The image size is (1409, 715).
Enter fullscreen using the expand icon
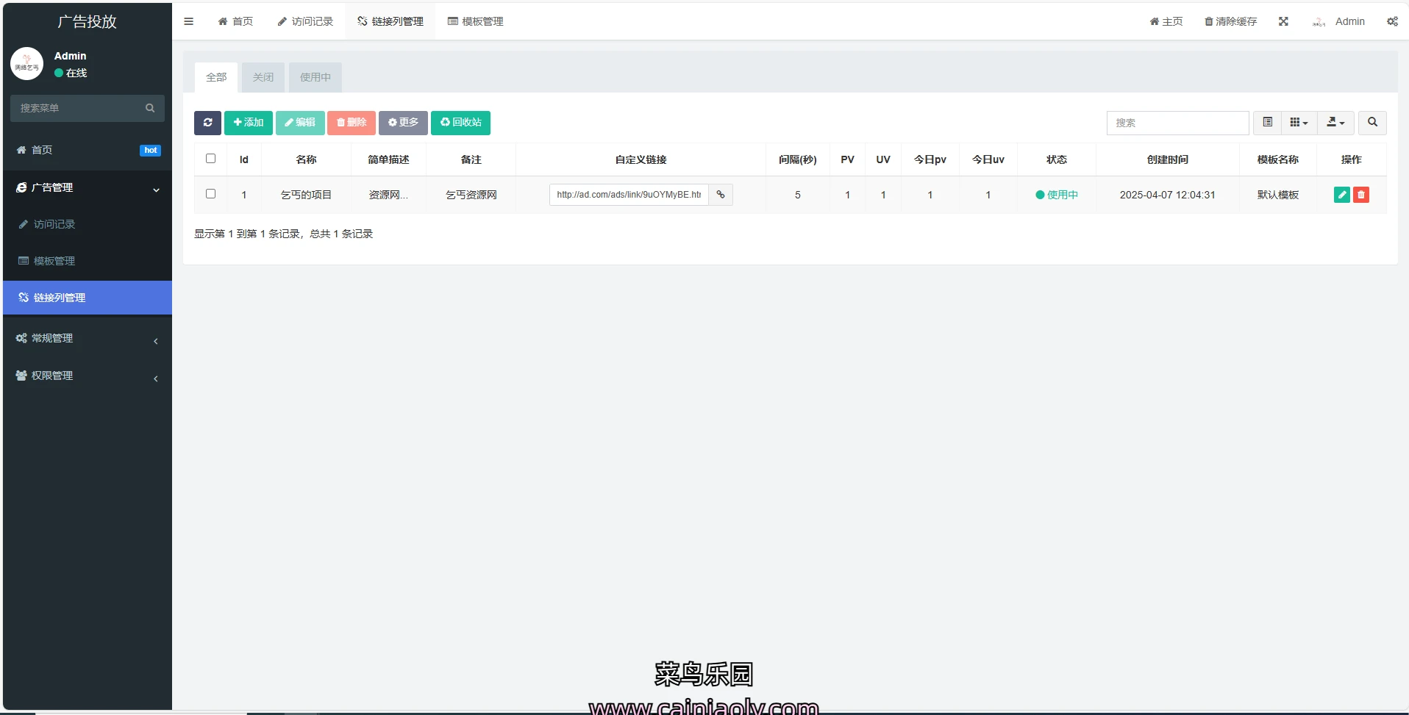pyautogui.click(x=1283, y=21)
